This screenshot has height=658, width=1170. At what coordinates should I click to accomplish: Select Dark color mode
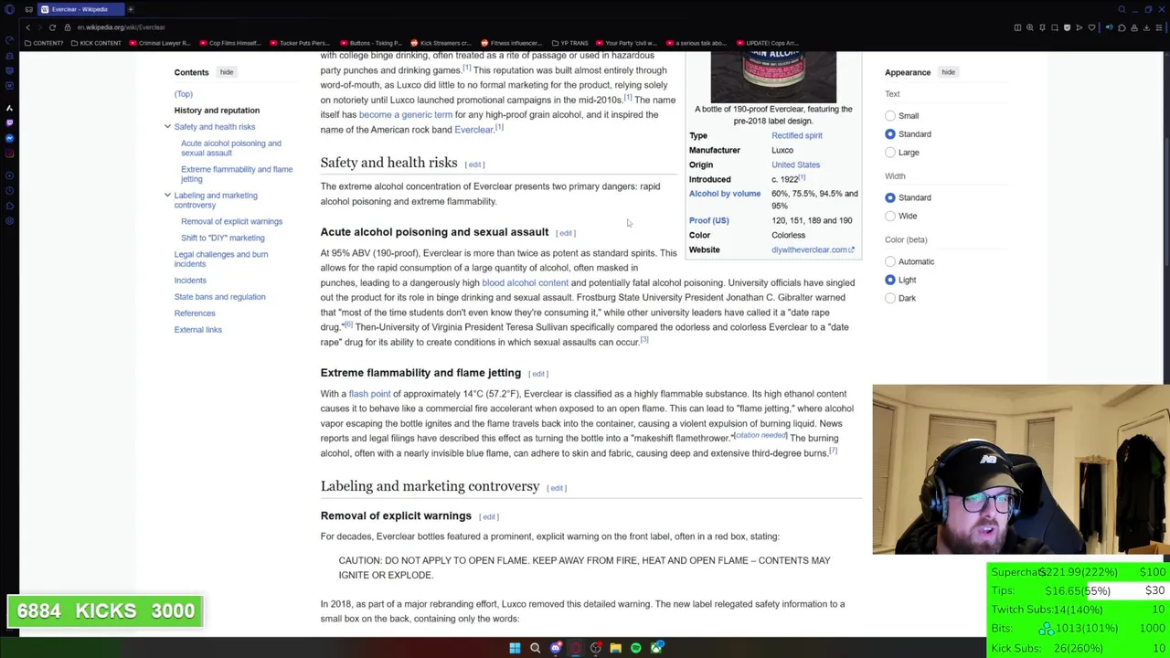[890, 298]
